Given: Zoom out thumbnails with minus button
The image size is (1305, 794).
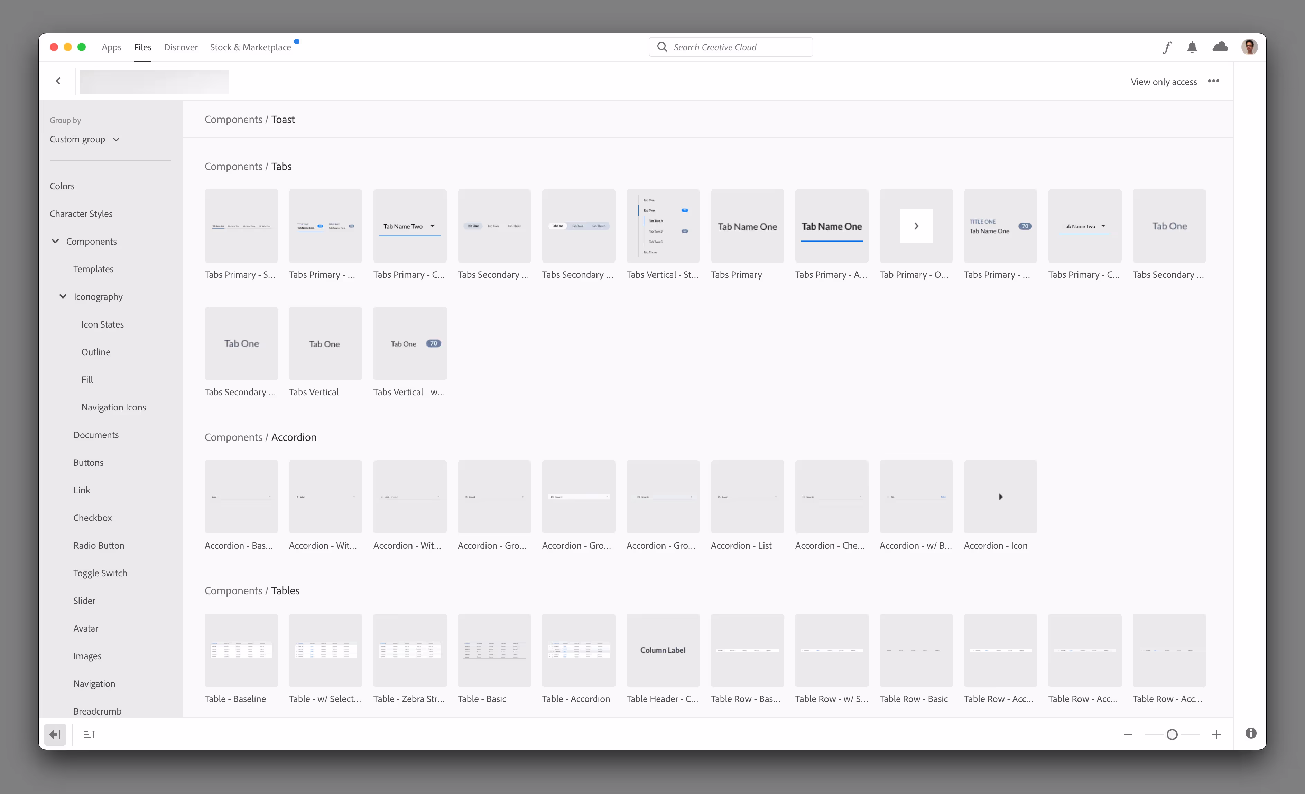Looking at the screenshot, I should [1128, 735].
